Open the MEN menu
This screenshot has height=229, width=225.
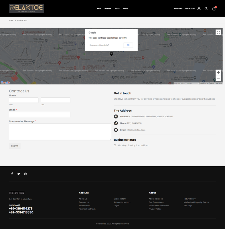coord(99,9)
